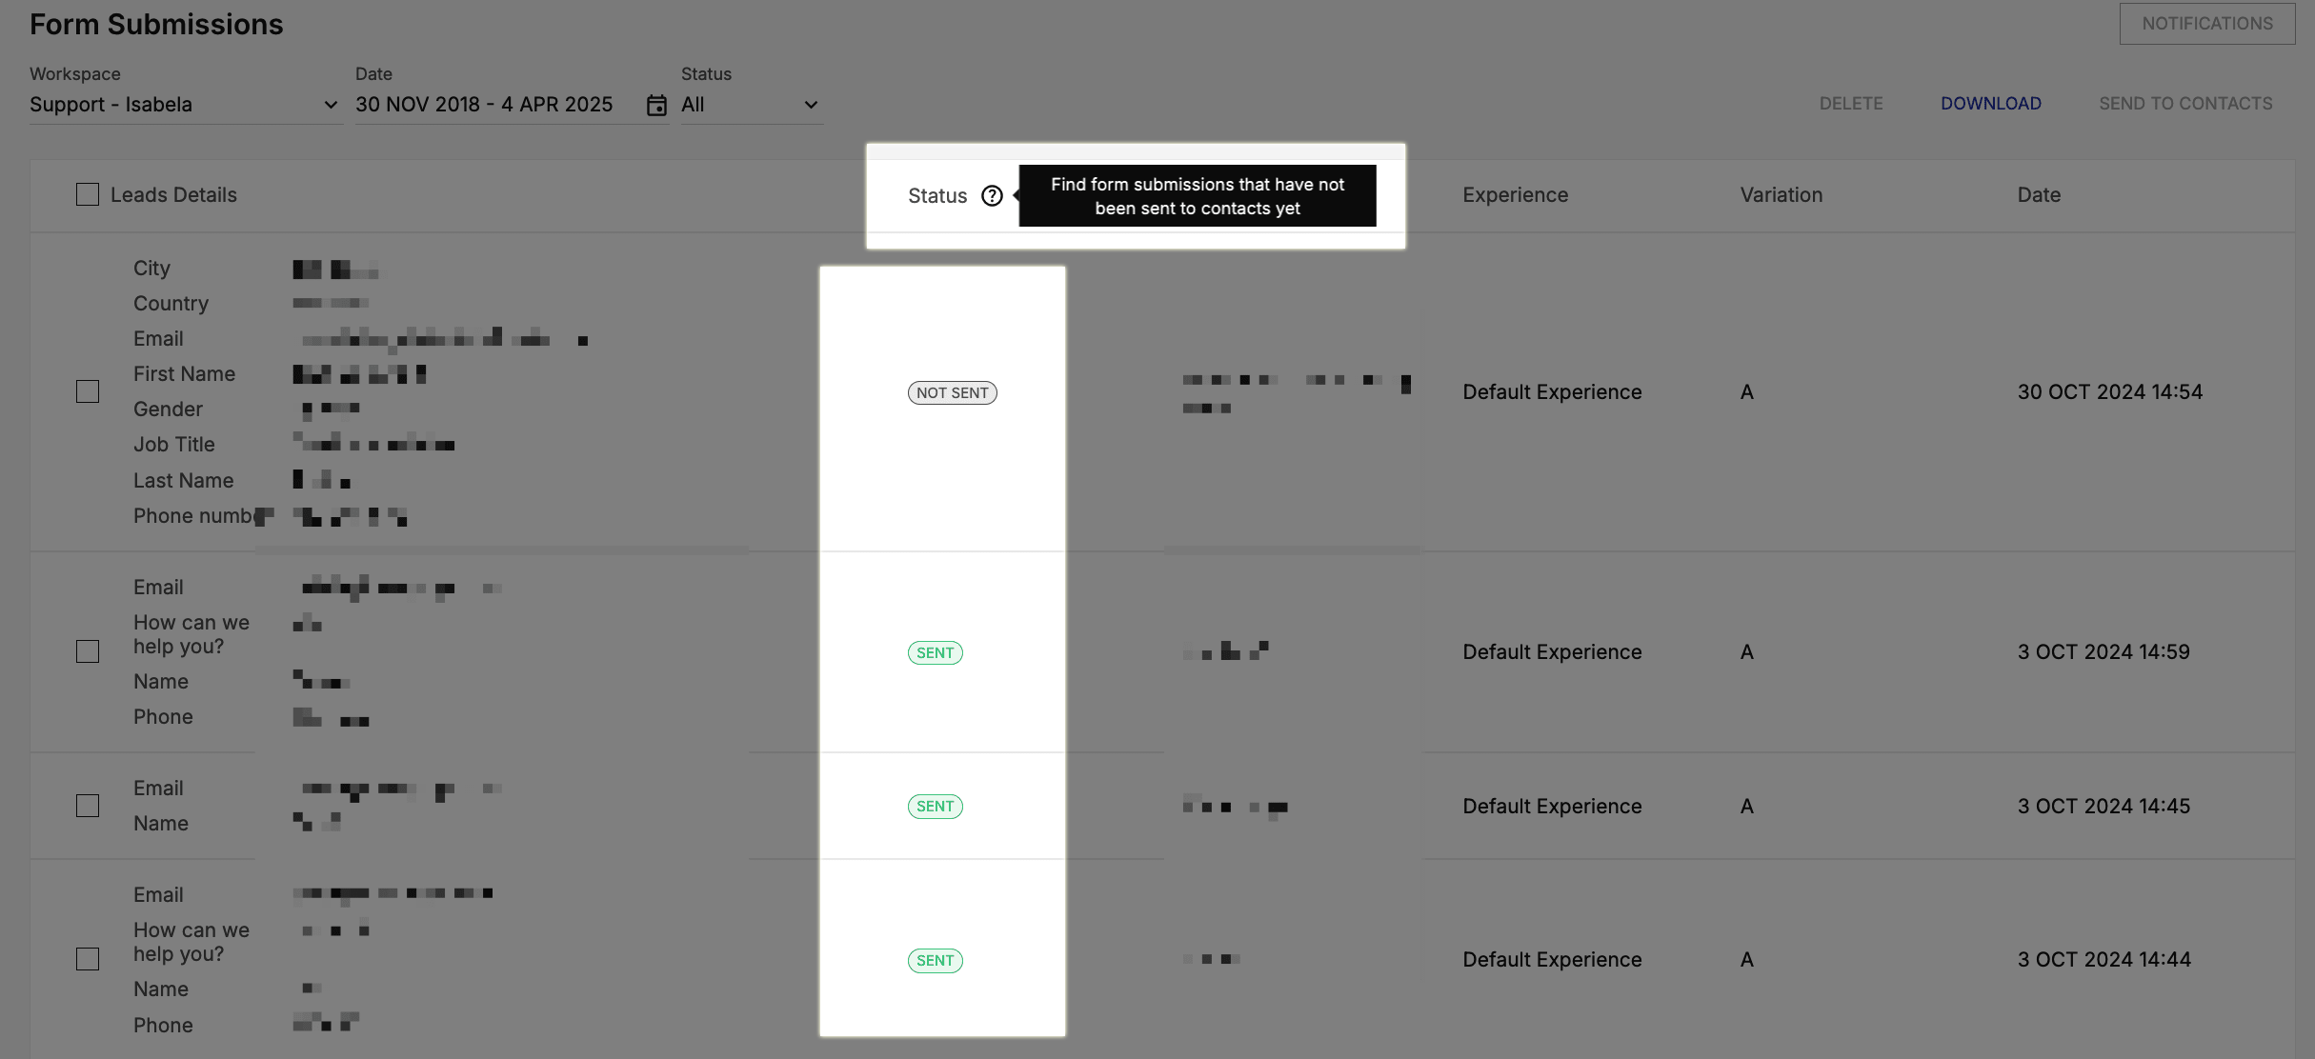Select all leads with header checkbox
The width and height of the screenshot is (2315, 1059).
point(88,194)
